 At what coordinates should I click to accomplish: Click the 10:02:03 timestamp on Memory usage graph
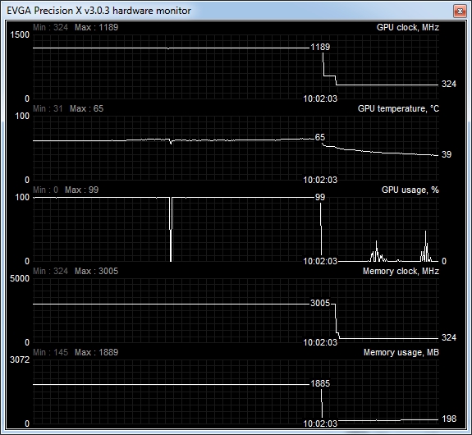pyautogui.click(x=320, y=424)
